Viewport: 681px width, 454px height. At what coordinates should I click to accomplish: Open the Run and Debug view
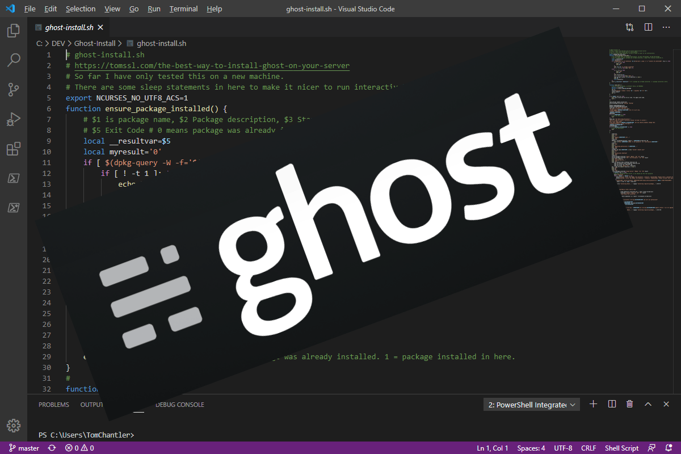click(x=13, y=119)
